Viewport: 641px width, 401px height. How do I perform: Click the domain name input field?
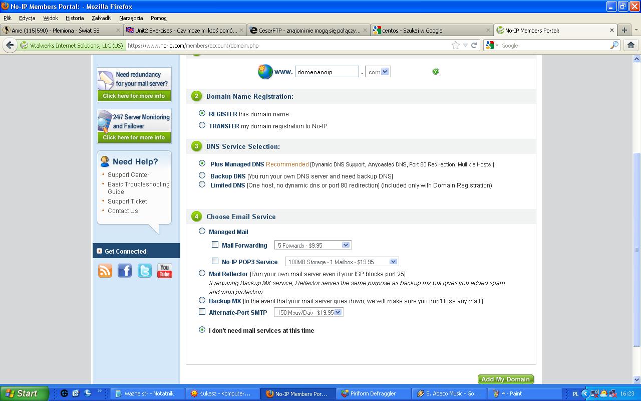pos(327,72)
